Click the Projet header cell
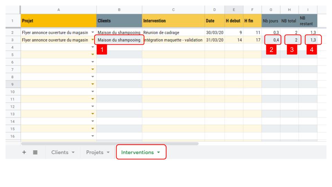332x187 pixels. [59, 21]
